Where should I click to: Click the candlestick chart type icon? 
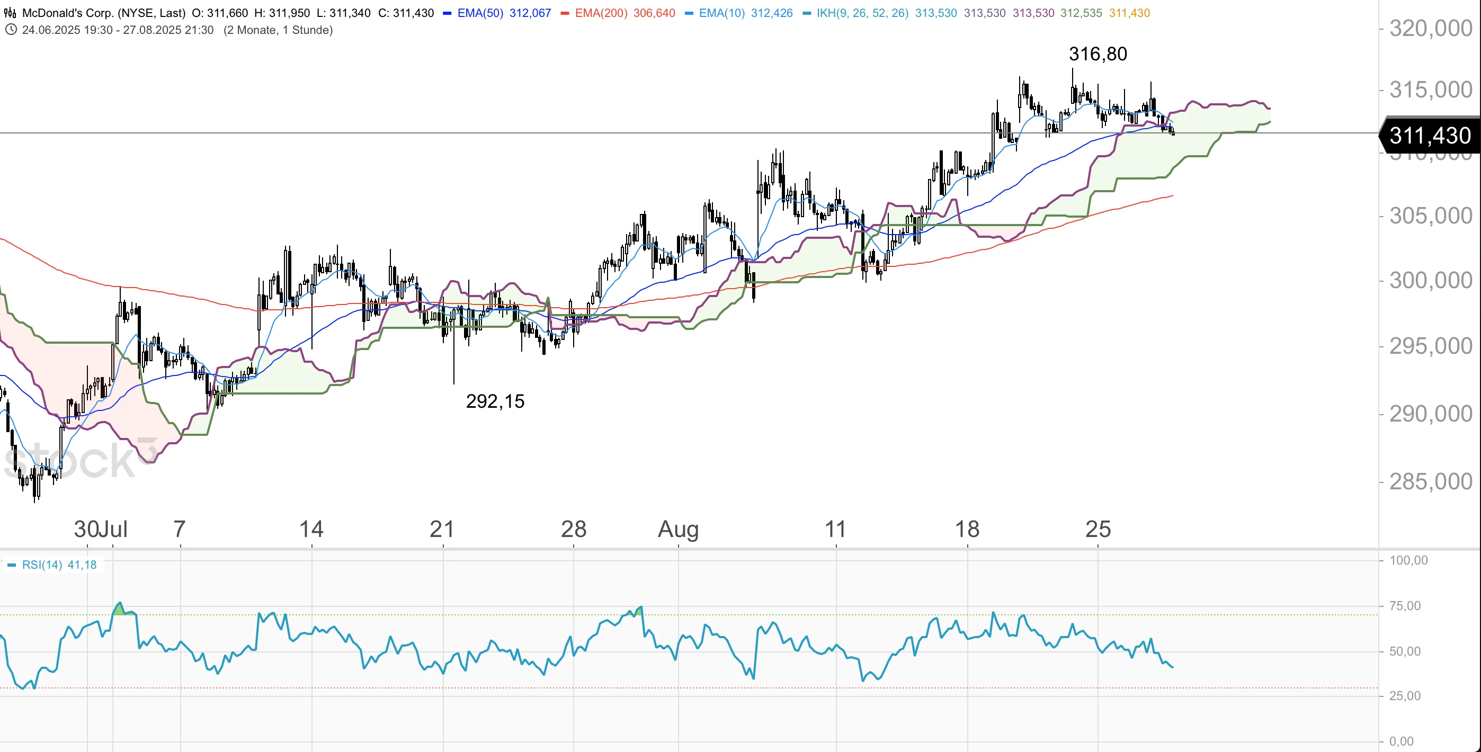pyautogui.click(x=11, y=13)
